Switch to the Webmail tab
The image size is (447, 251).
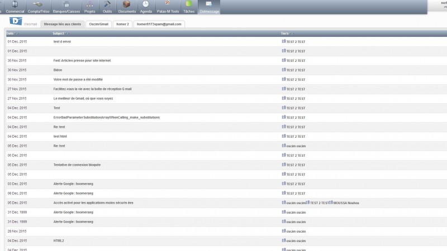[31, 24]
